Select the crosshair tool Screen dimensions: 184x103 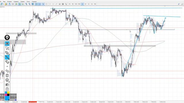47,4
